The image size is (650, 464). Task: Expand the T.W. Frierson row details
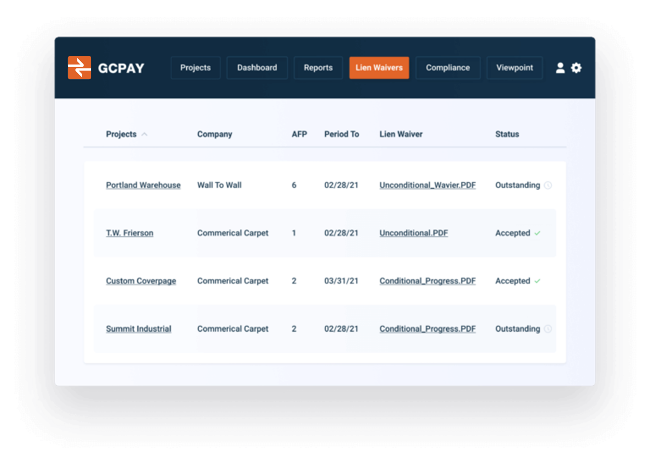click(129, 233)
